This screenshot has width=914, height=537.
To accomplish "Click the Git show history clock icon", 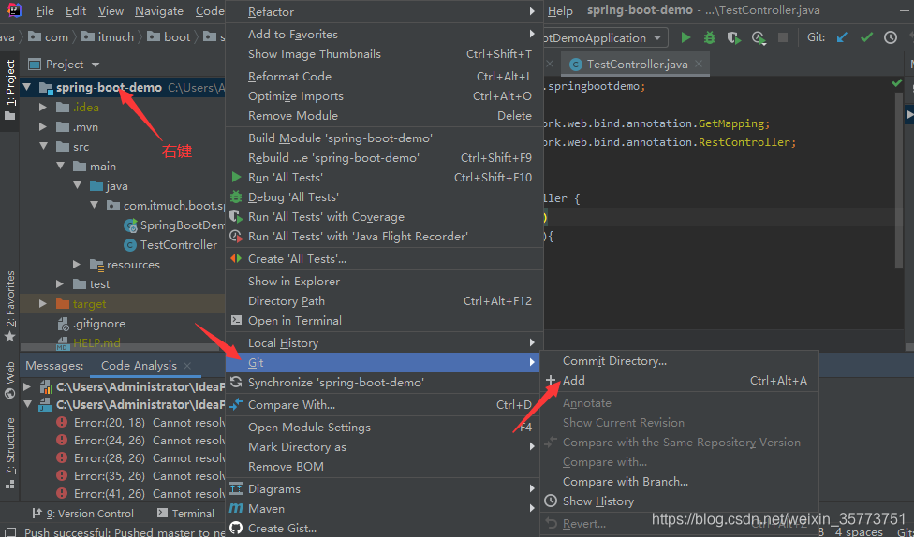I will 890,37.
